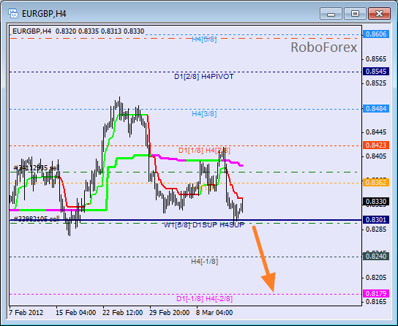
Task: Click the 0.8545 price tag on axis
Action: [376, 71]
